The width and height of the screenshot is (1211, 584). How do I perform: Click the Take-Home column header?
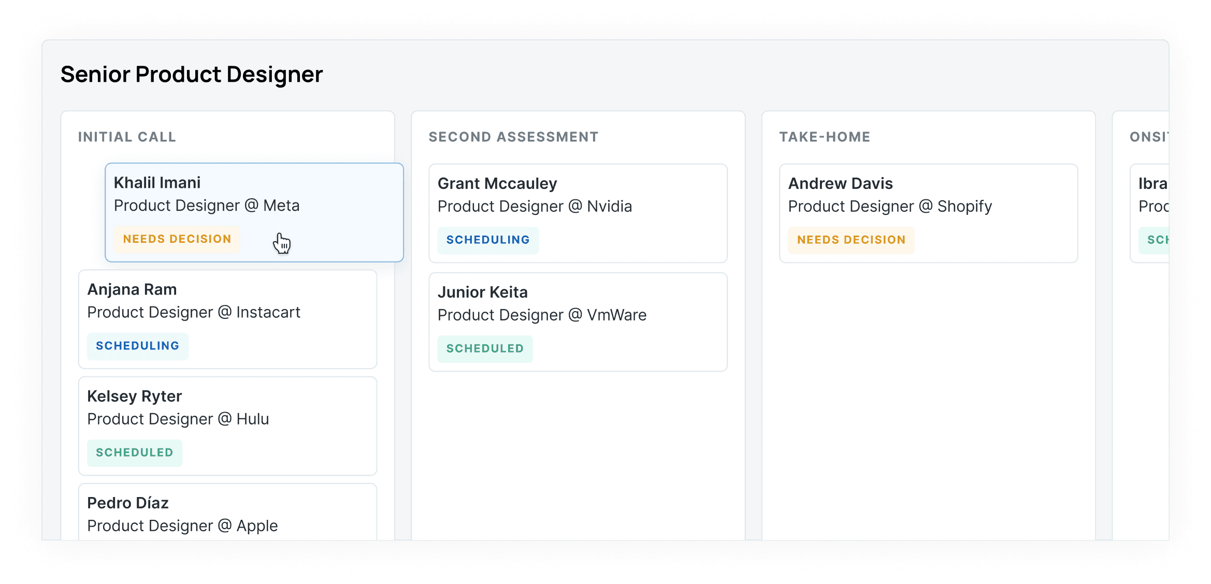point(825,137)
